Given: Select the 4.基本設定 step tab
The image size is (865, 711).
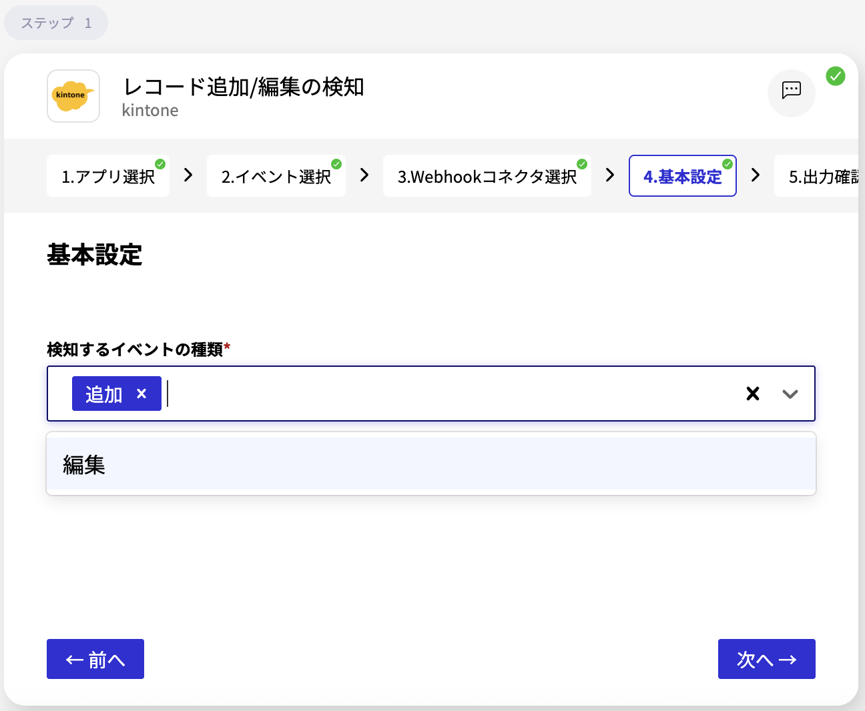Looking at the screenshot, I should click(x=682, y=176).
